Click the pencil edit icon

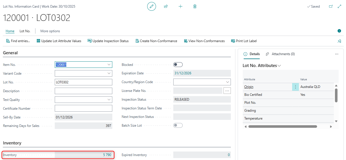151,6
